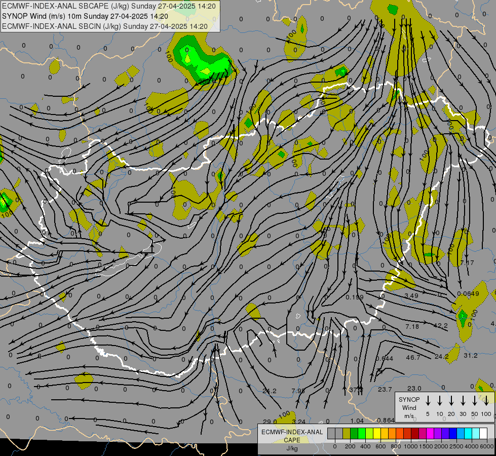
Task: Click the '0.199' value on the map
Action: pos(355,297)
